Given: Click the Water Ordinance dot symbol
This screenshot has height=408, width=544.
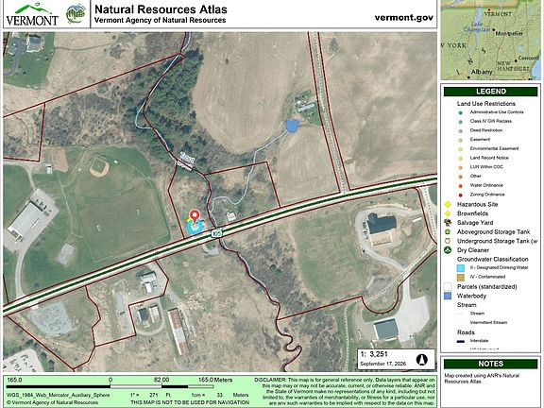Looking at the screenshot, I should coord(460,186).
